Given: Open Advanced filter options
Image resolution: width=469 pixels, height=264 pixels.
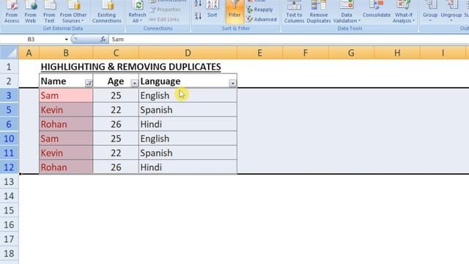Looking at the screenshot, I should 262,20.
